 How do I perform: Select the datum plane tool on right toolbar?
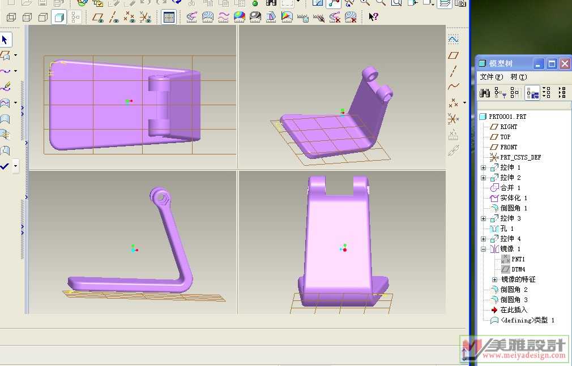453,55
